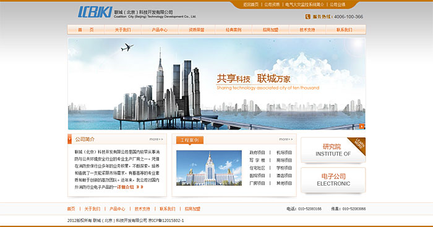This screenshot has width=433, height=227.
Task: Open 经典案例 in the main navigation bar
Action: (x=234, y=30)
